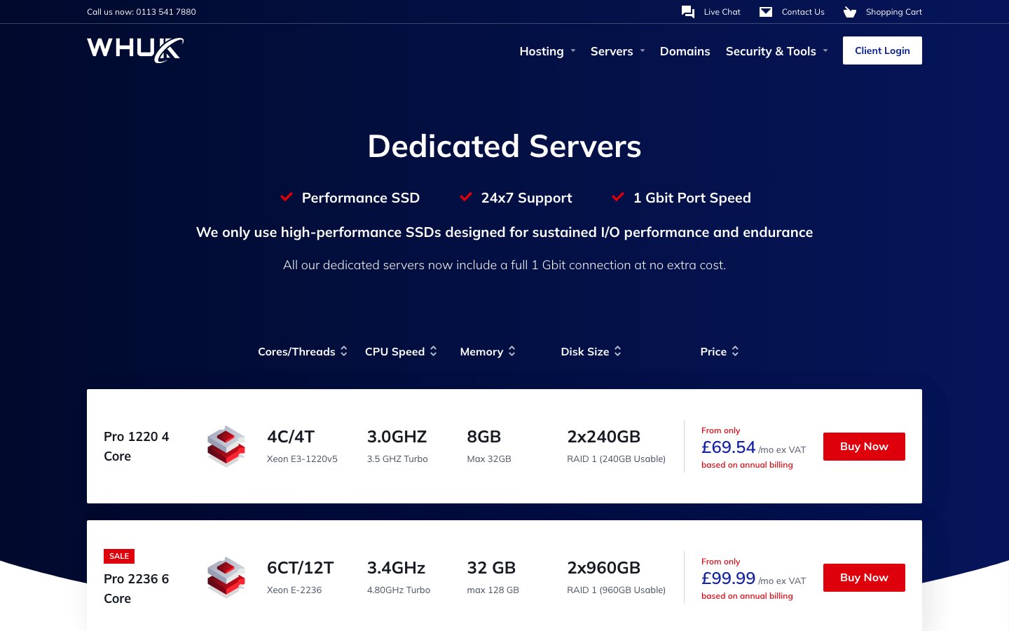Sort servers by Price
This screenshot has width=1009, height=631.
coord(720,351)
